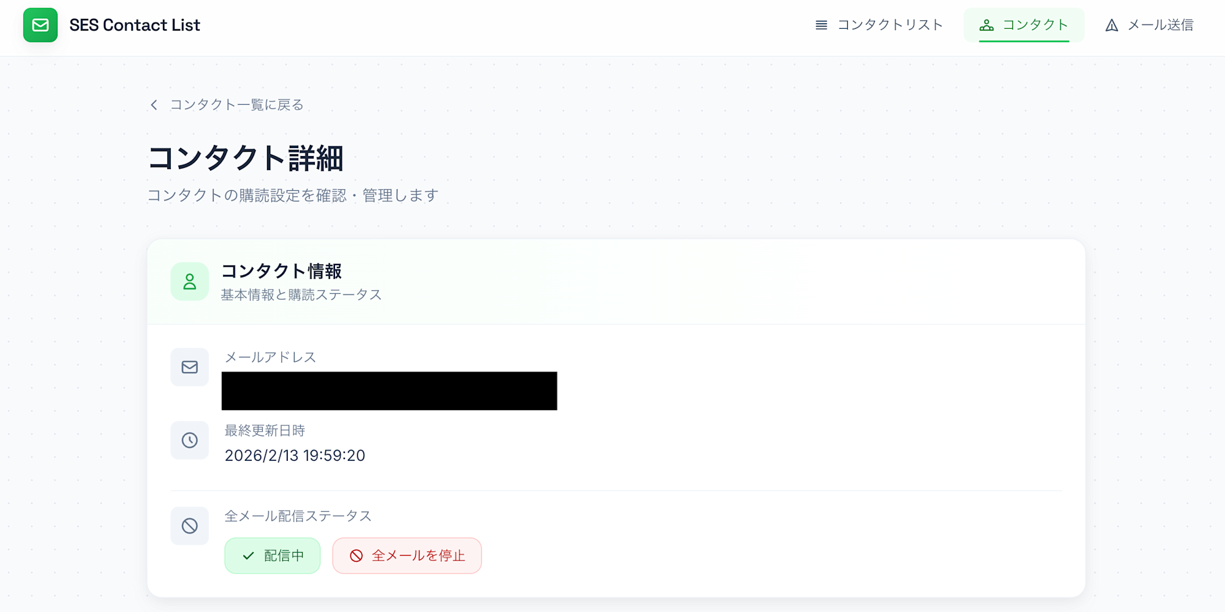Click the timestamp 2026/2/13 19:59:20 text

pyautogui.click(x=295, y=455)
